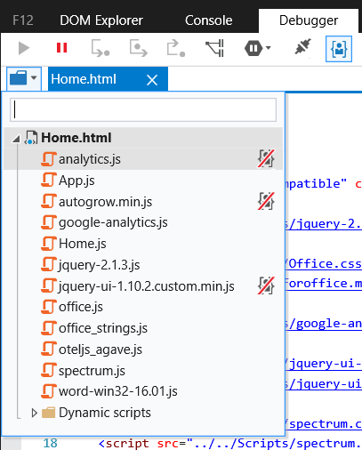The height and width of the screenshot is (450, 362).
Task: Toggle library code mark for autogrow.min.js
Action: [x=266, y=201]
